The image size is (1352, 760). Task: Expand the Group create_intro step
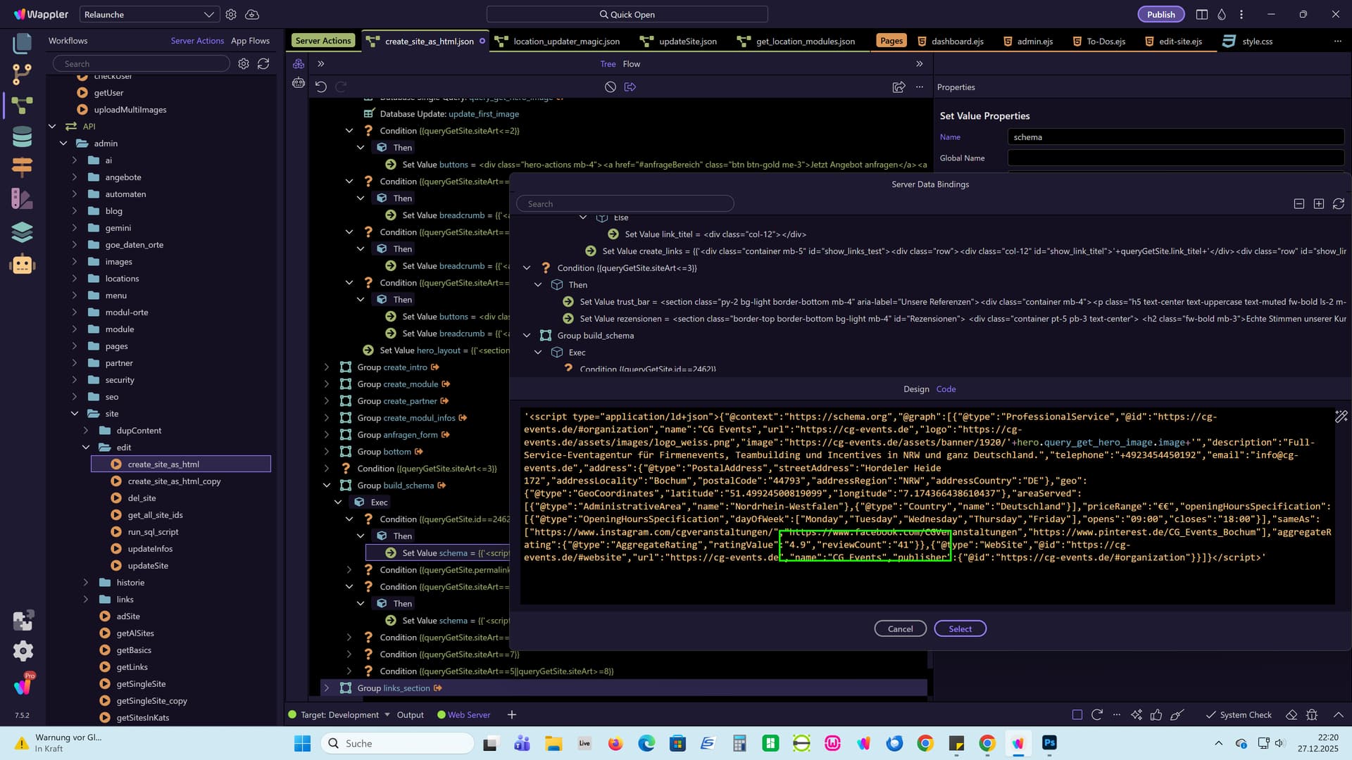pyautogui.click(x=327, y=367)
